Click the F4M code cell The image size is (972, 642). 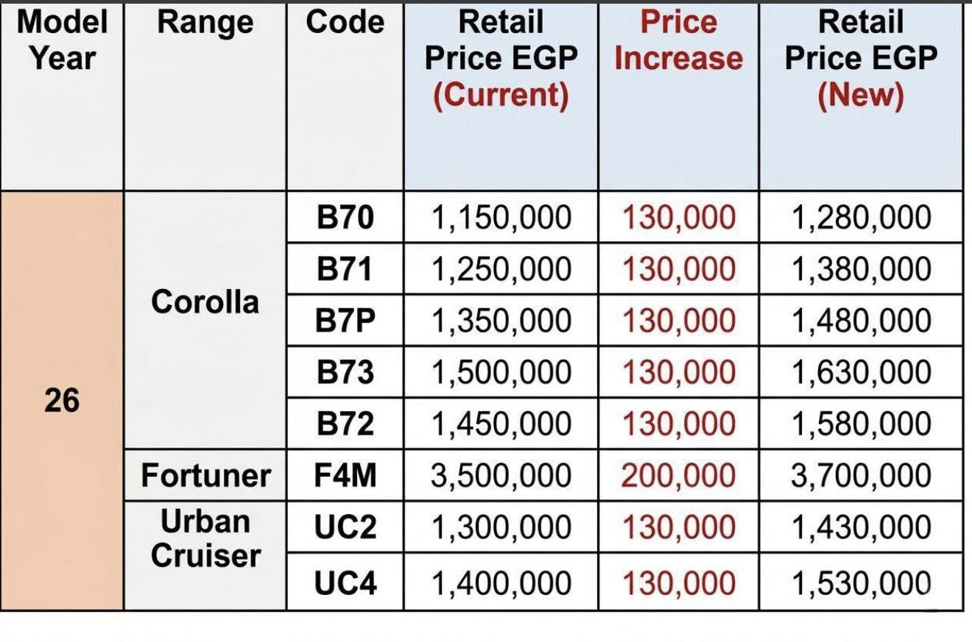[345, 476]
